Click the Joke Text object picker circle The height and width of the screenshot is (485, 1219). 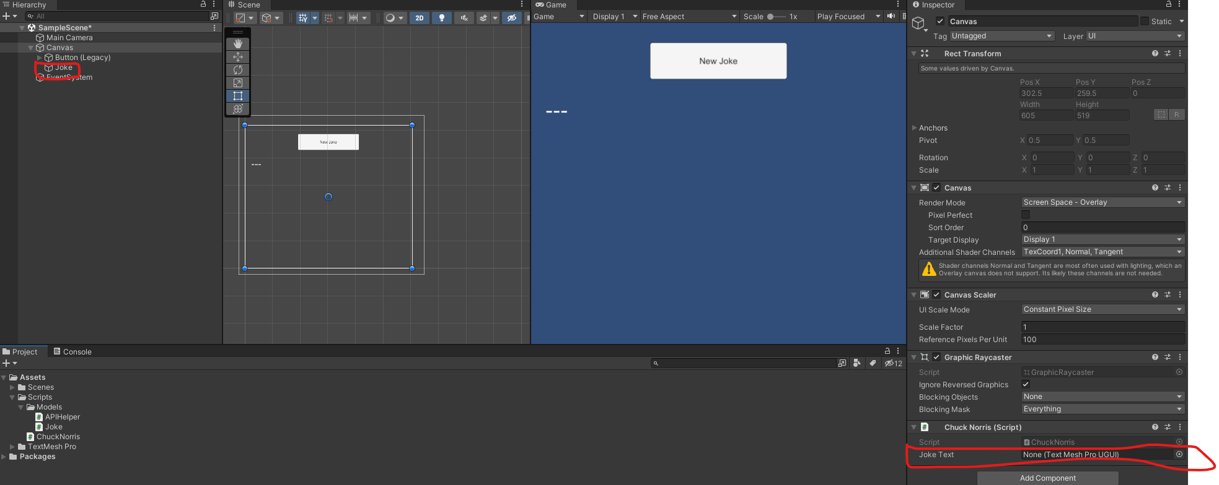pyautogui.click(x=1179, y=455)
